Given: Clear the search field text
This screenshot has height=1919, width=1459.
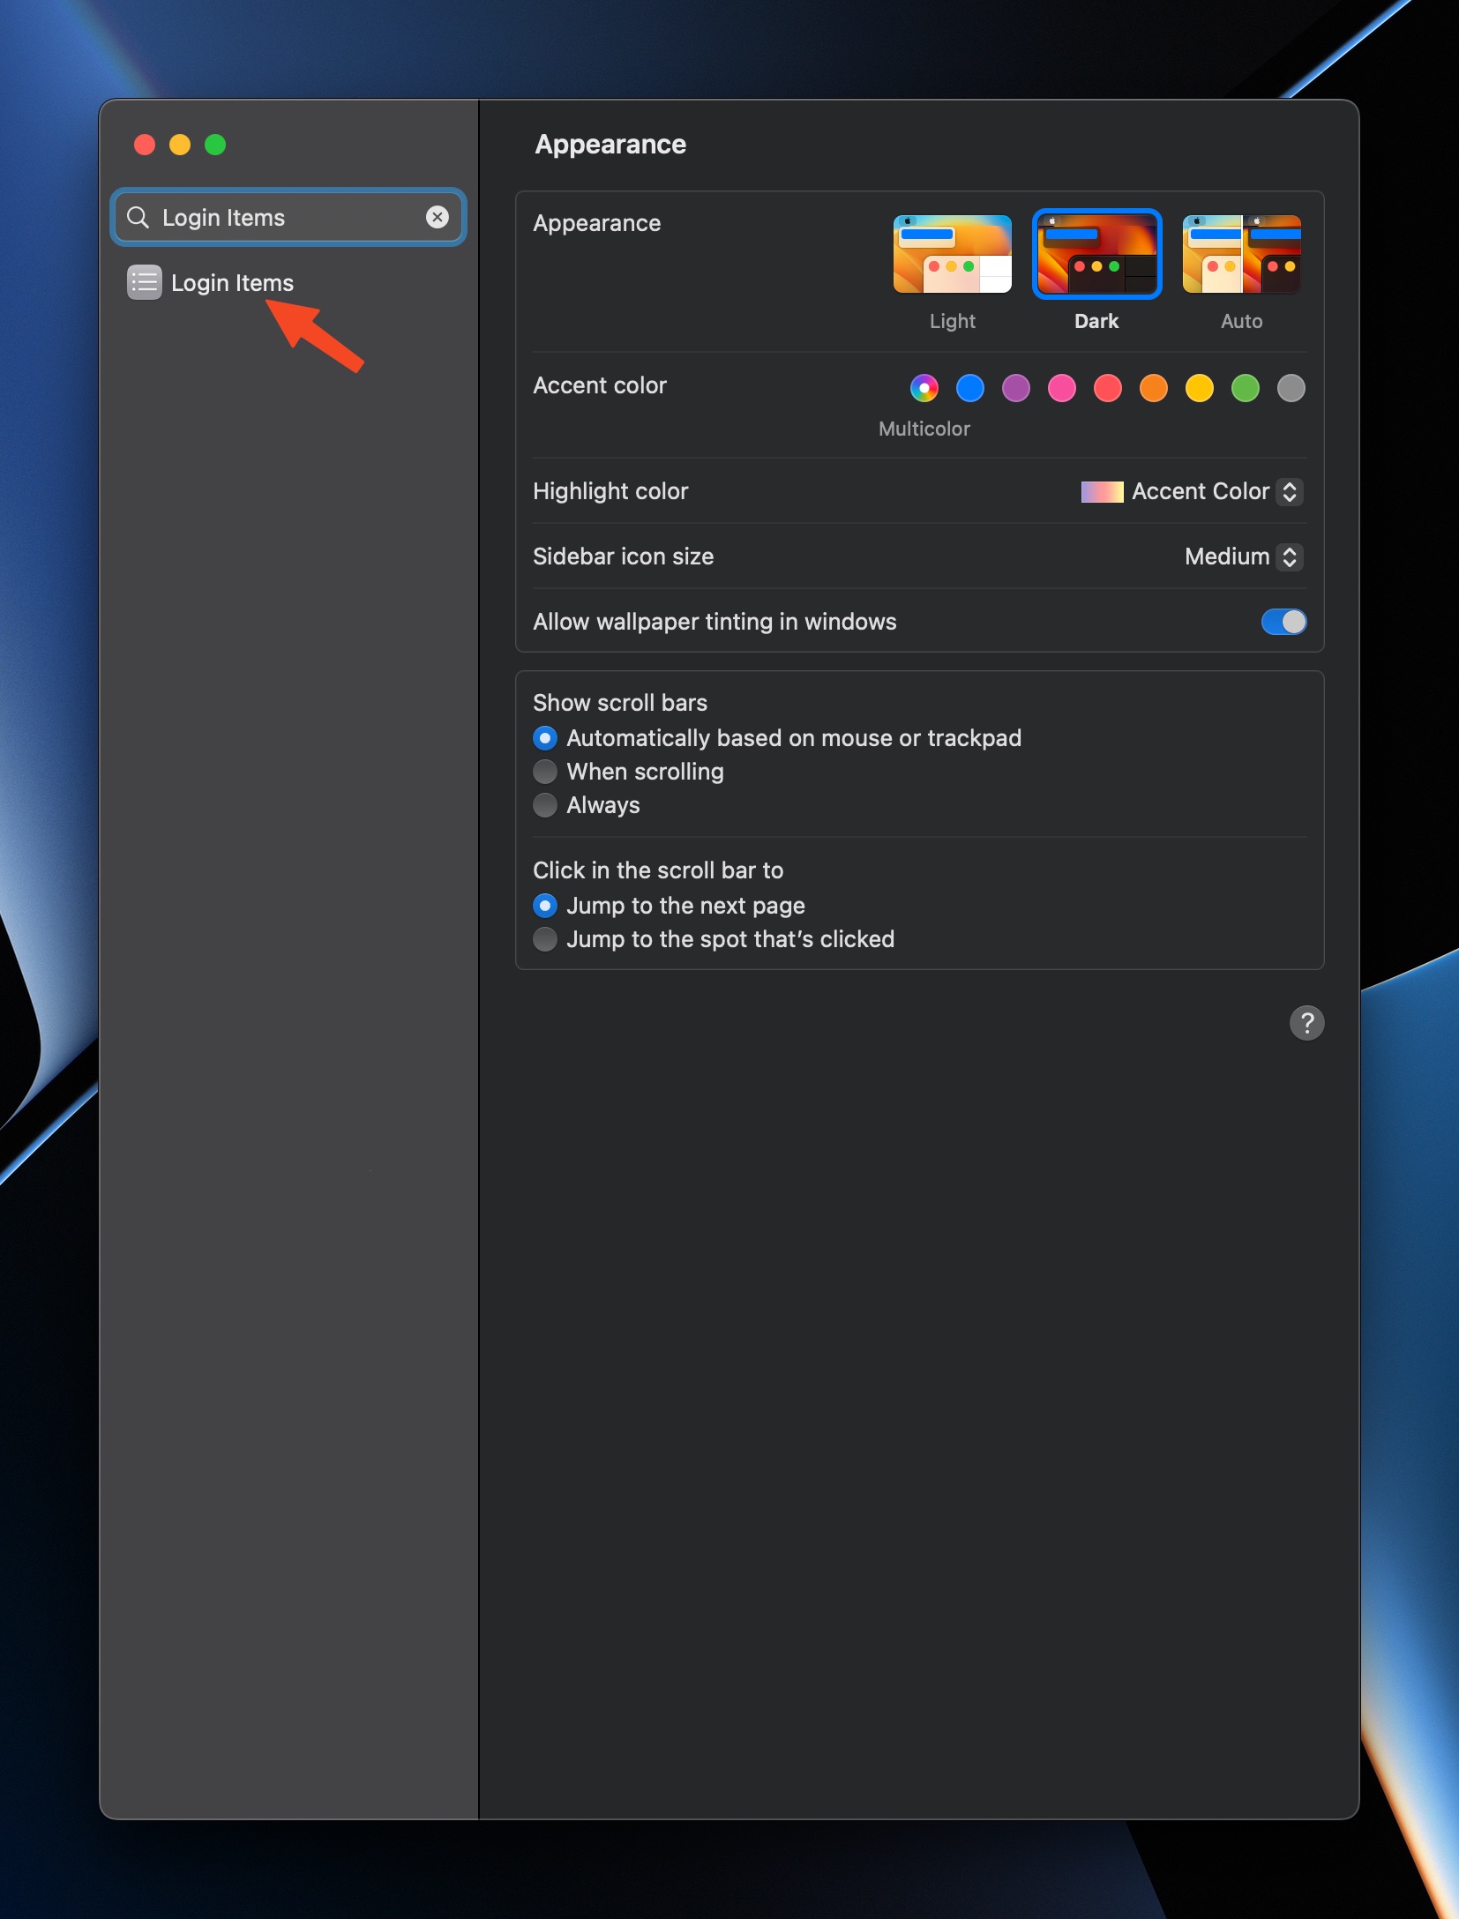Looking at the screenshot, I should coord(438,217).
